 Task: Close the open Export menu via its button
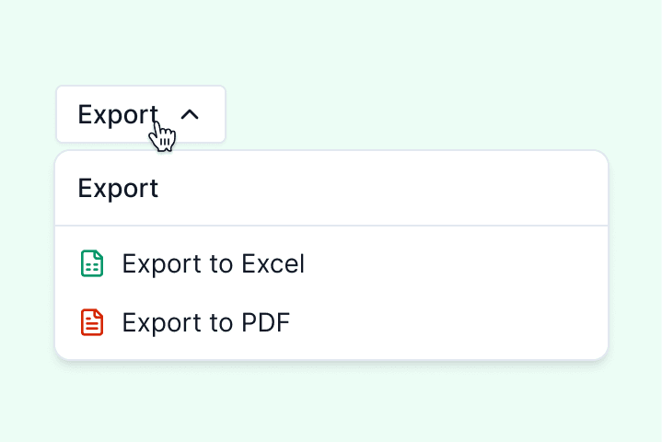tap(140, 114)
